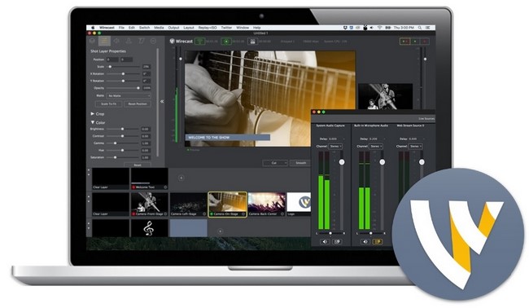Screen dimensions: 529x308
Task: Open Camera-Left-Stage shot settings gear
Action: click(x=204, y=213)
